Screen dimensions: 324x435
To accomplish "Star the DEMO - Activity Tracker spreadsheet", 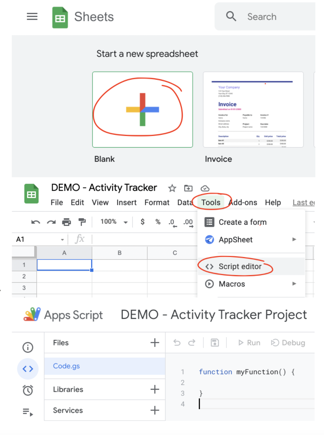I will point(172,188).
